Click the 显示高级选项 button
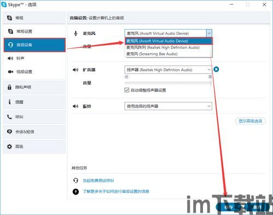This screenshot has width=273, height=215. pyautogui.click(x=250, y=121)
